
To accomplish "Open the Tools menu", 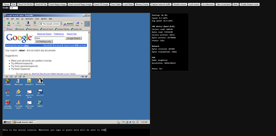I will [37, 19].
